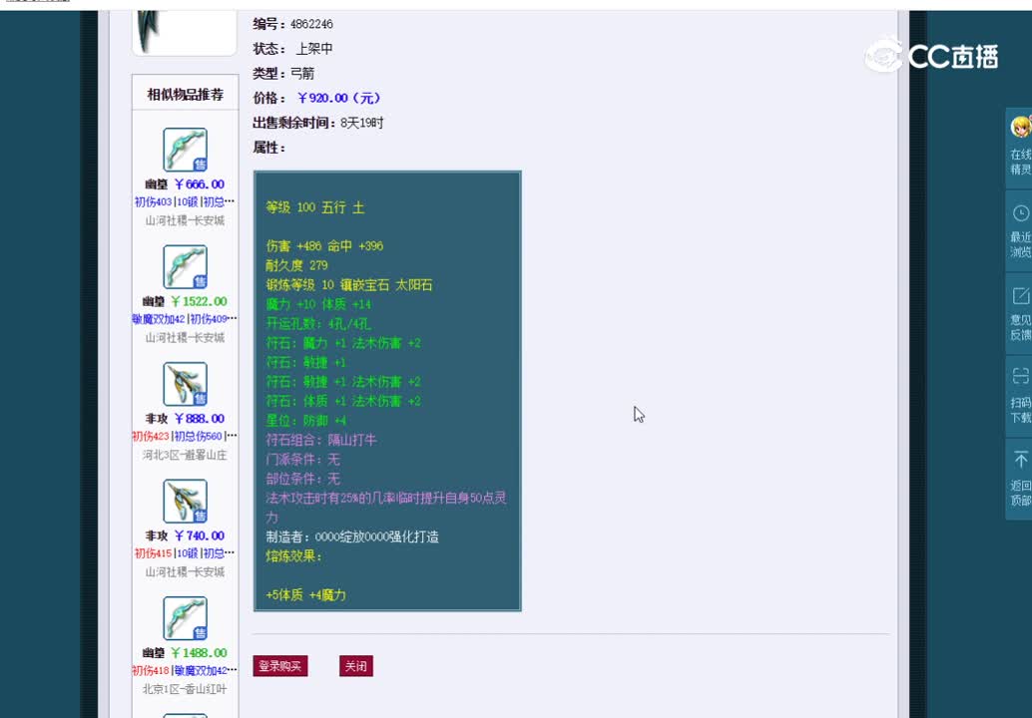The width and height of the screenshot is (1032, 718).
Task: Open the 幽篁 ¥666.00 listing link
Action: coord(185,183)
